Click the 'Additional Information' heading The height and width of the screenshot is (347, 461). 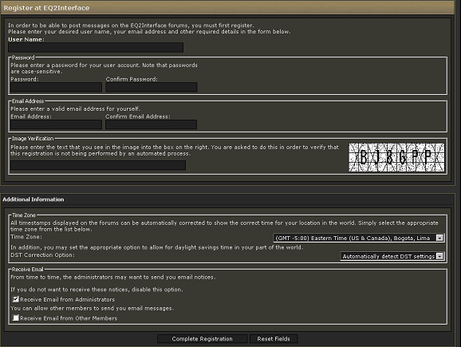pos(33,199)
